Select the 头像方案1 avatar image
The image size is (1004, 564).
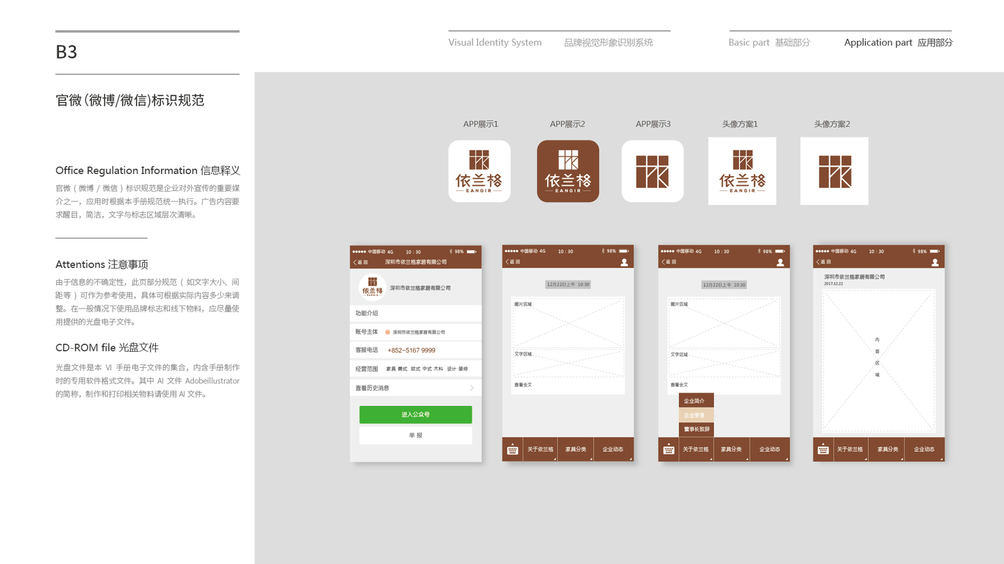(742, 171)
